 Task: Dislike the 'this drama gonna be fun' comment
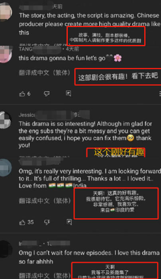point(47,94)
